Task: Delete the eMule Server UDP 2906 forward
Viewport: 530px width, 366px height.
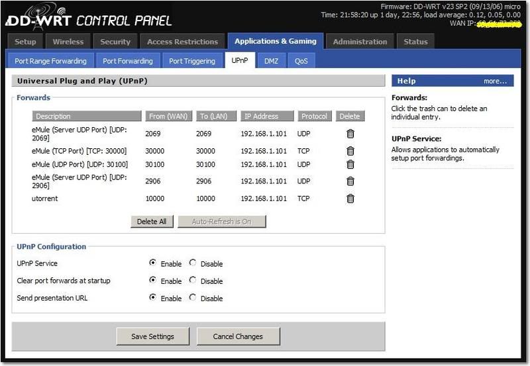Action: [350, 181]
